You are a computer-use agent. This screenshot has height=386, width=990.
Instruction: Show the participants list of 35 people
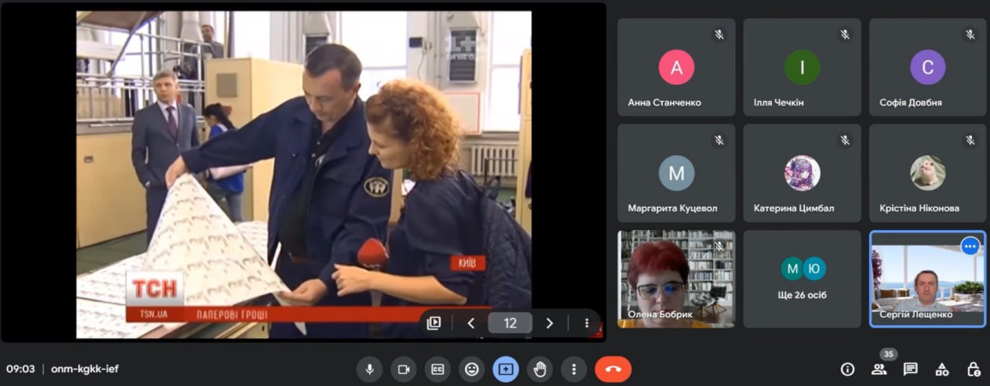[x=879, y=369]
